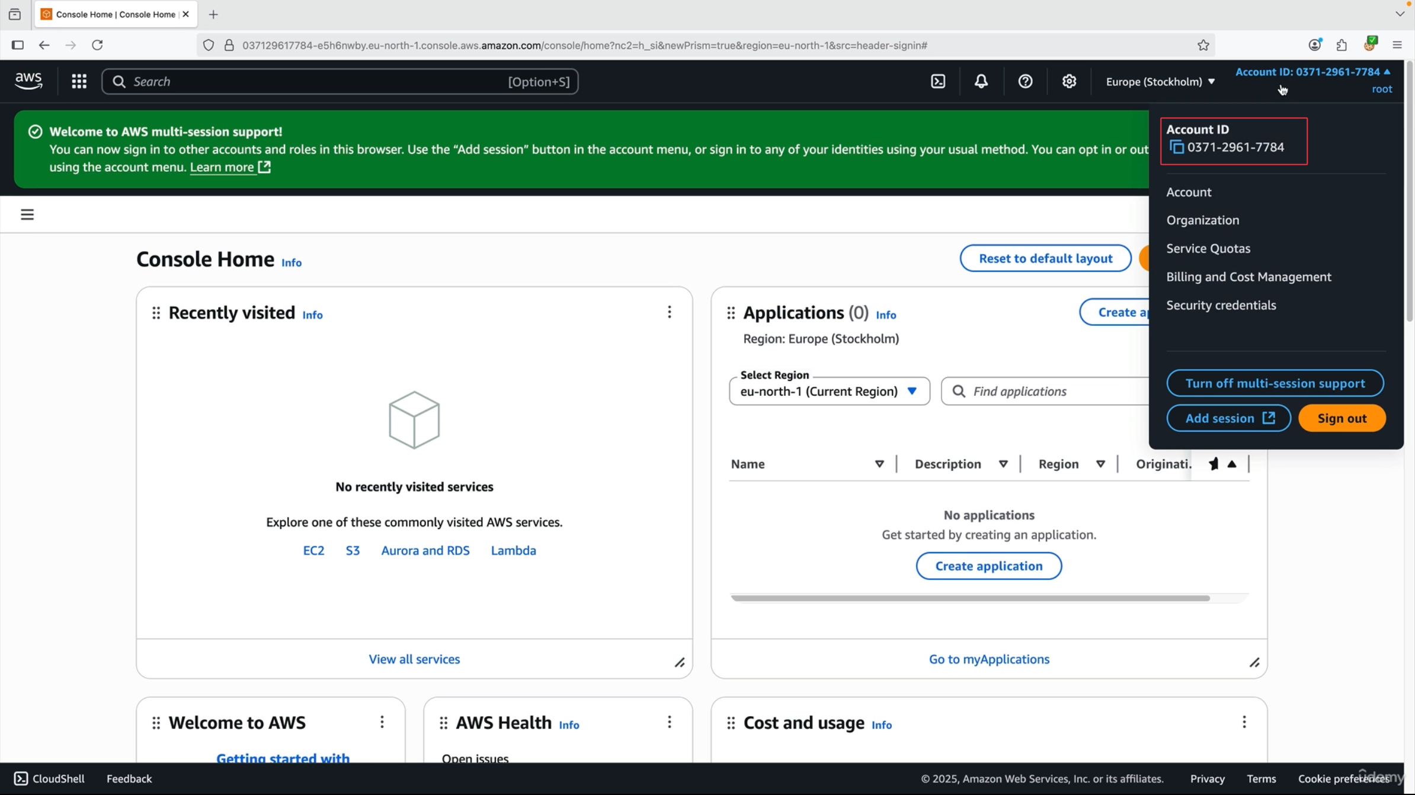Grab the Recently visited drag handle

pyautogui.click(x=156, y=313)
